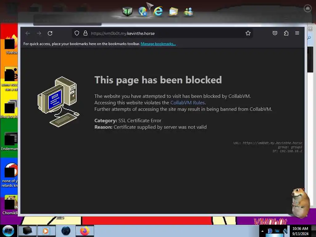Click the hamster desktop mascot
The height and width of the screenshot is (237, 316).
click(301, 203)
